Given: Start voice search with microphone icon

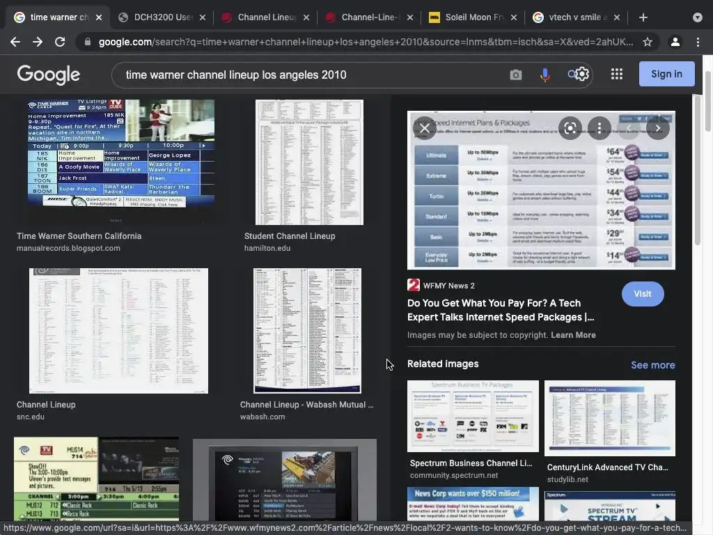Looking at the screenshot, I should pos(544,74).
